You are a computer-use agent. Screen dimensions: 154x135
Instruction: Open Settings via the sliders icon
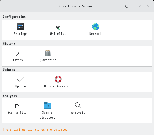(21, 27)
